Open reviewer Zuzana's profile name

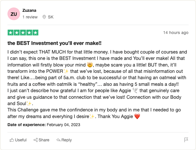point(29,10)
